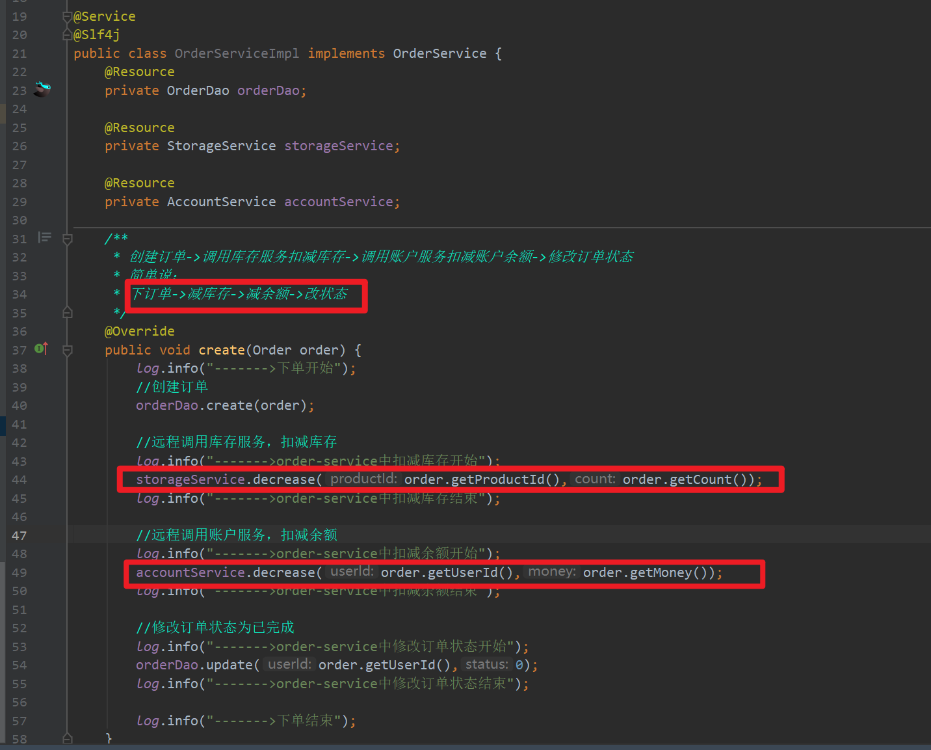Screen dimensions: 931x750
Task: Click the @Resource annotation on line 25
Action: pyautogui.click(x=140, y=127)
